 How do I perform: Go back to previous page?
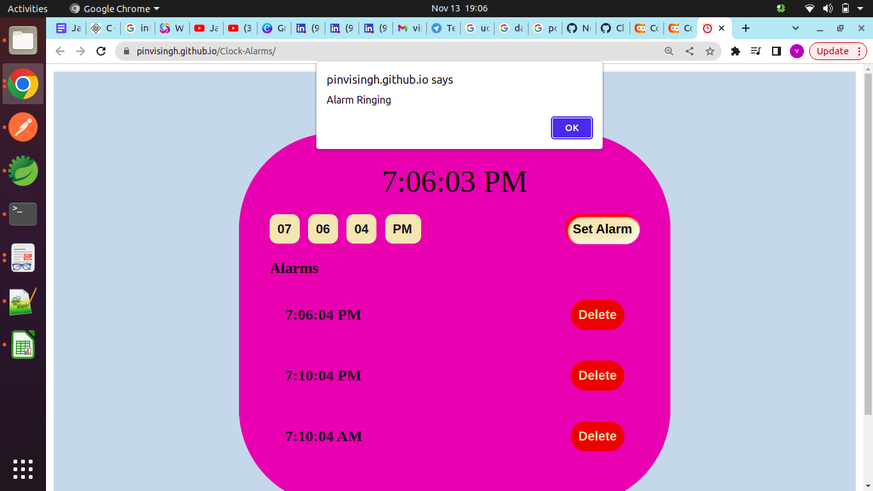pos(60,51)
